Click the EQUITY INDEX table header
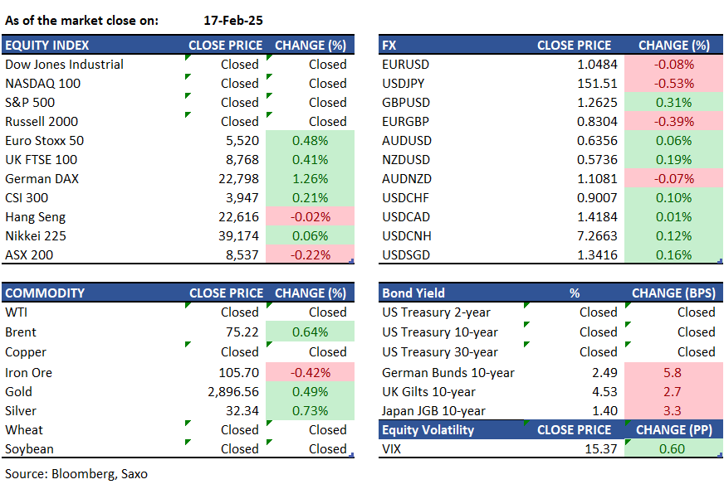The height and width of the screenshot is (489, 724). 47,46
